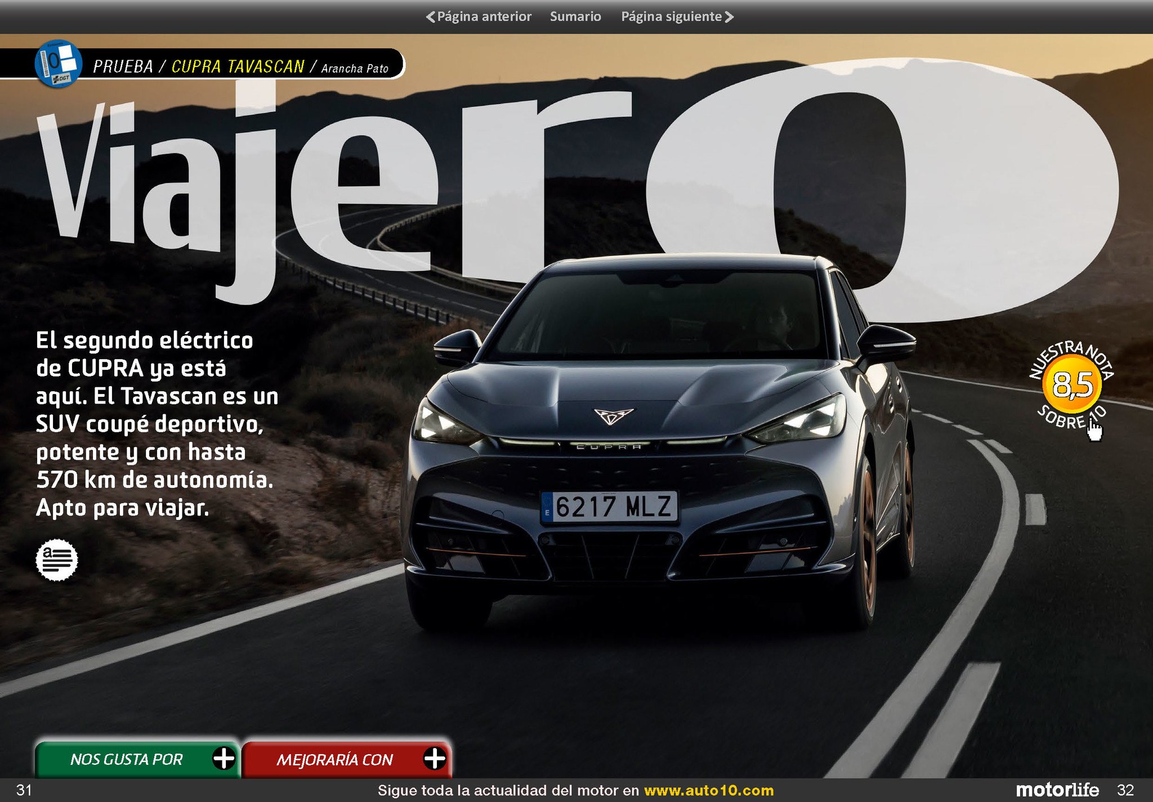This screenshot has width=1153, height=802.
Task: Expand the NOS GUSTA POR button
Action: pos(137,759)
